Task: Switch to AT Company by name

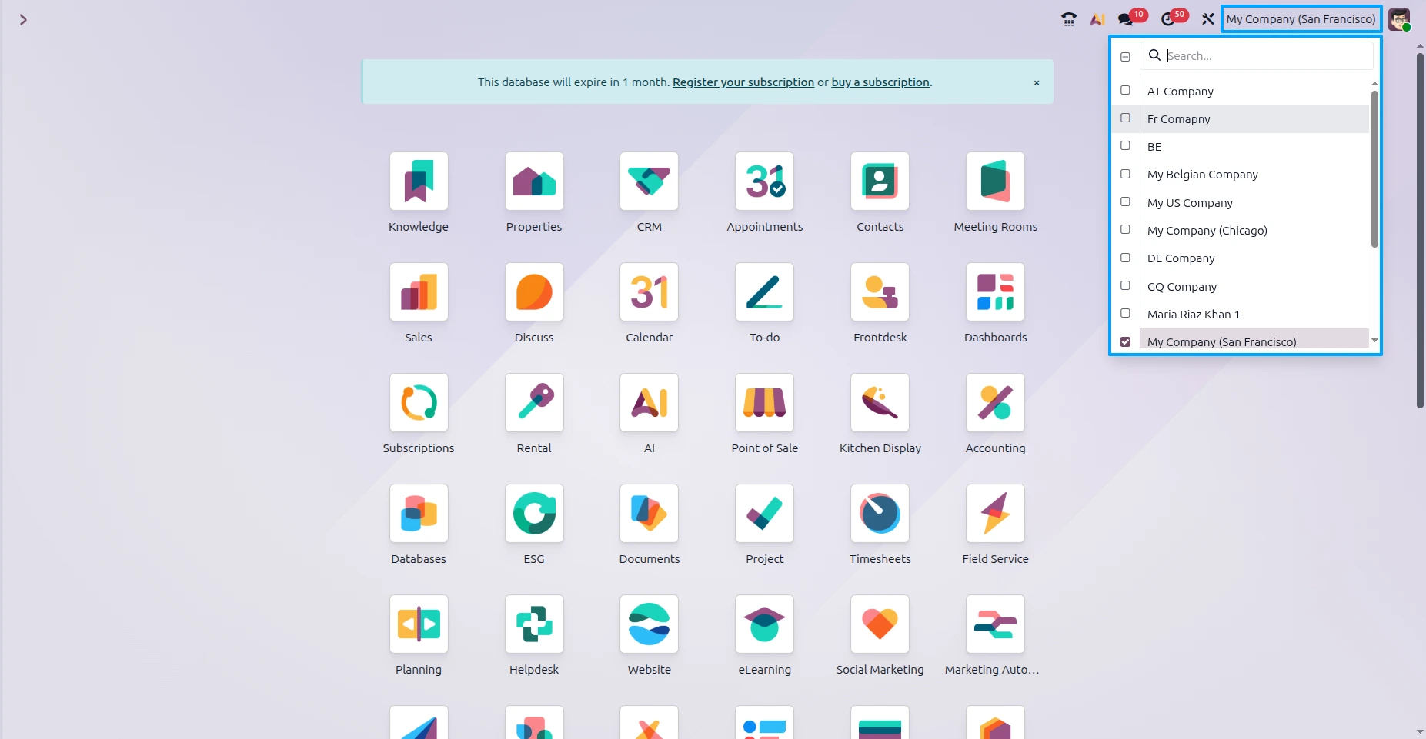Action: [x=1180, y=92]
